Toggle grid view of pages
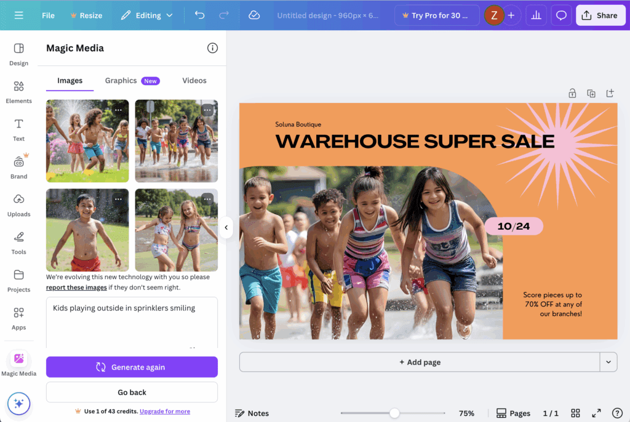This screenshot has width=630, height=422. tap(575, 413)
